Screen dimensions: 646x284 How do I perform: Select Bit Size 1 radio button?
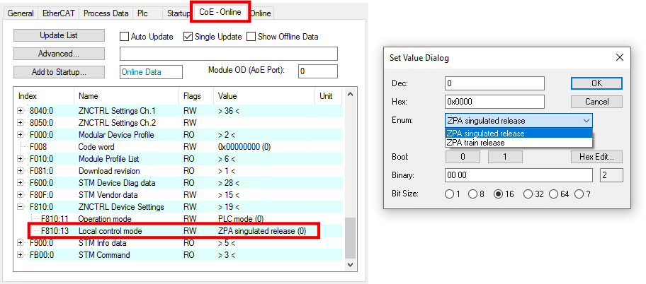coord(449,194)
